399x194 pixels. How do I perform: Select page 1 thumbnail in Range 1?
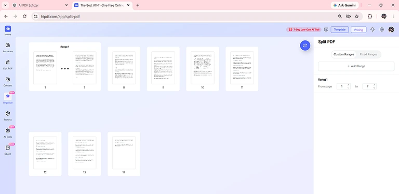point(45,68)
